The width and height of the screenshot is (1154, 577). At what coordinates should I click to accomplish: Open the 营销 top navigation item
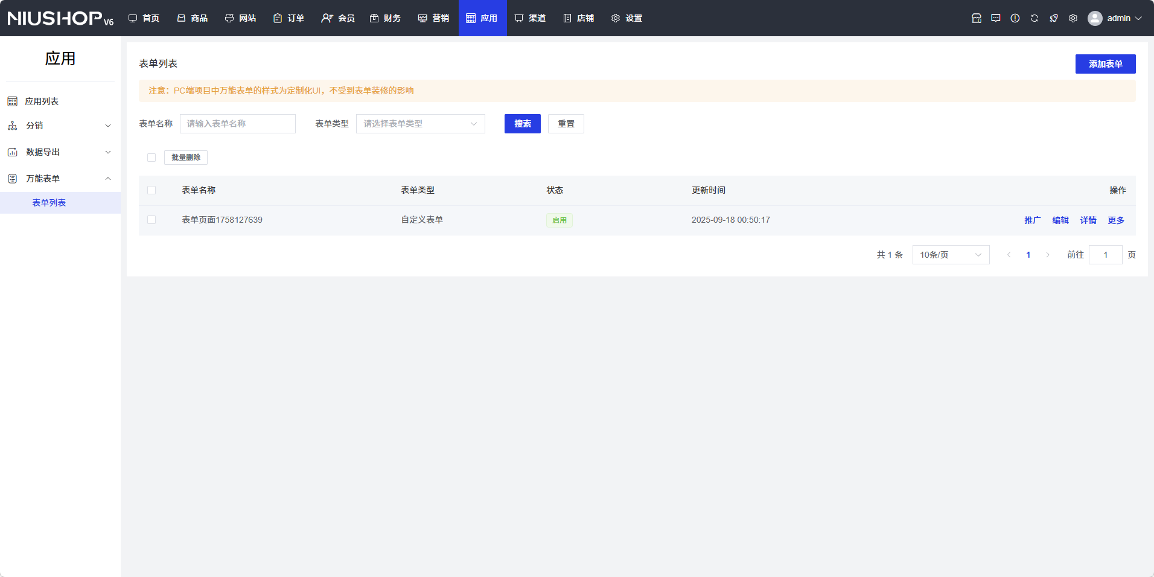pyautogui.click(x=433, y=18)
